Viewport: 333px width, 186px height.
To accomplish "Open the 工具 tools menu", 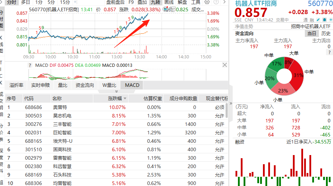I will coord(196,2).
